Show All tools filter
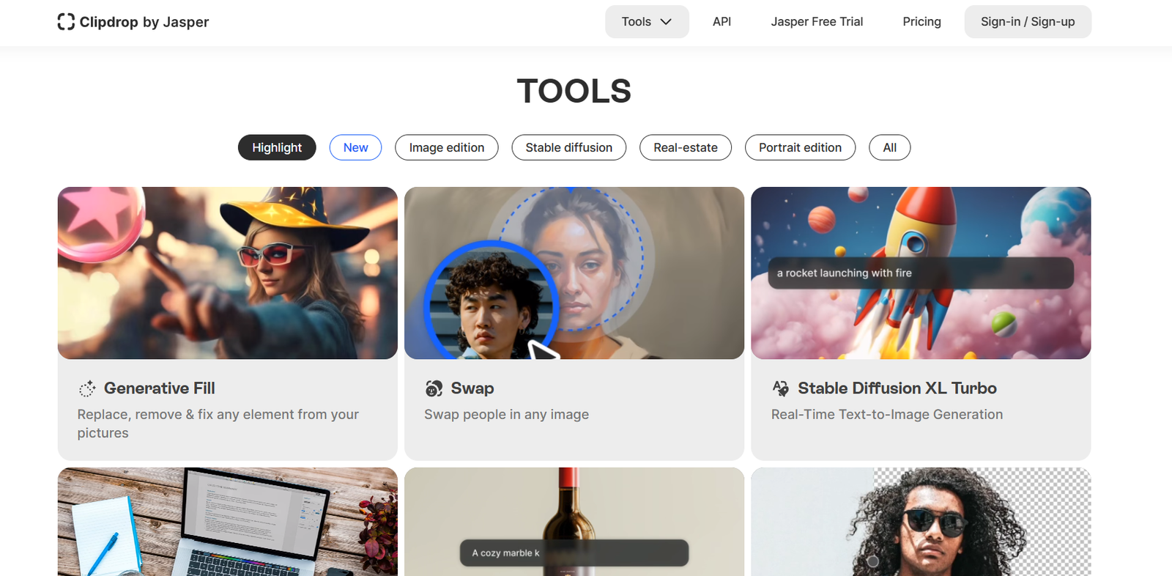1172x576 pixels. tap(889, 147)
